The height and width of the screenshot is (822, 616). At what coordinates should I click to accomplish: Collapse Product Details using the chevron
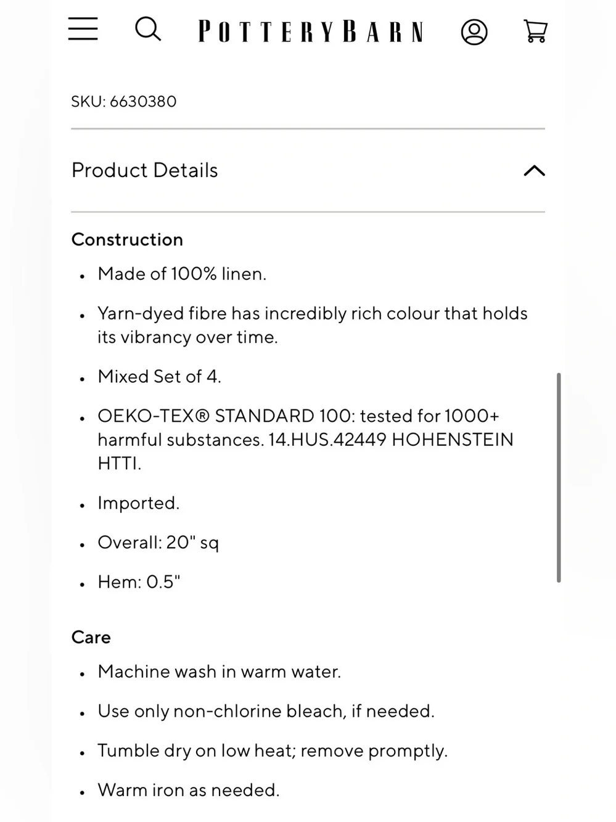(x=534, y=171)
